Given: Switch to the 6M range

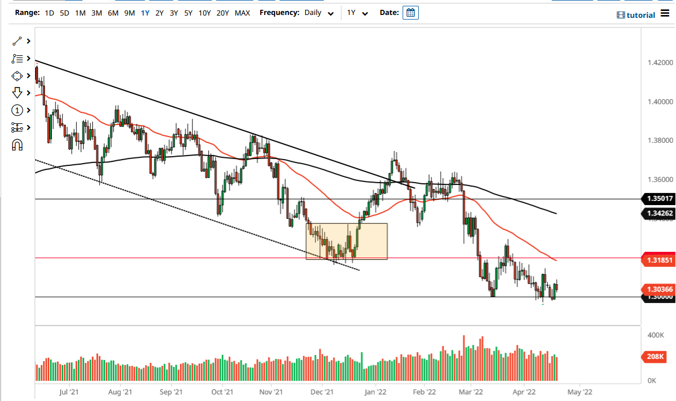Looking at the screenshot, I should (113, 13).
